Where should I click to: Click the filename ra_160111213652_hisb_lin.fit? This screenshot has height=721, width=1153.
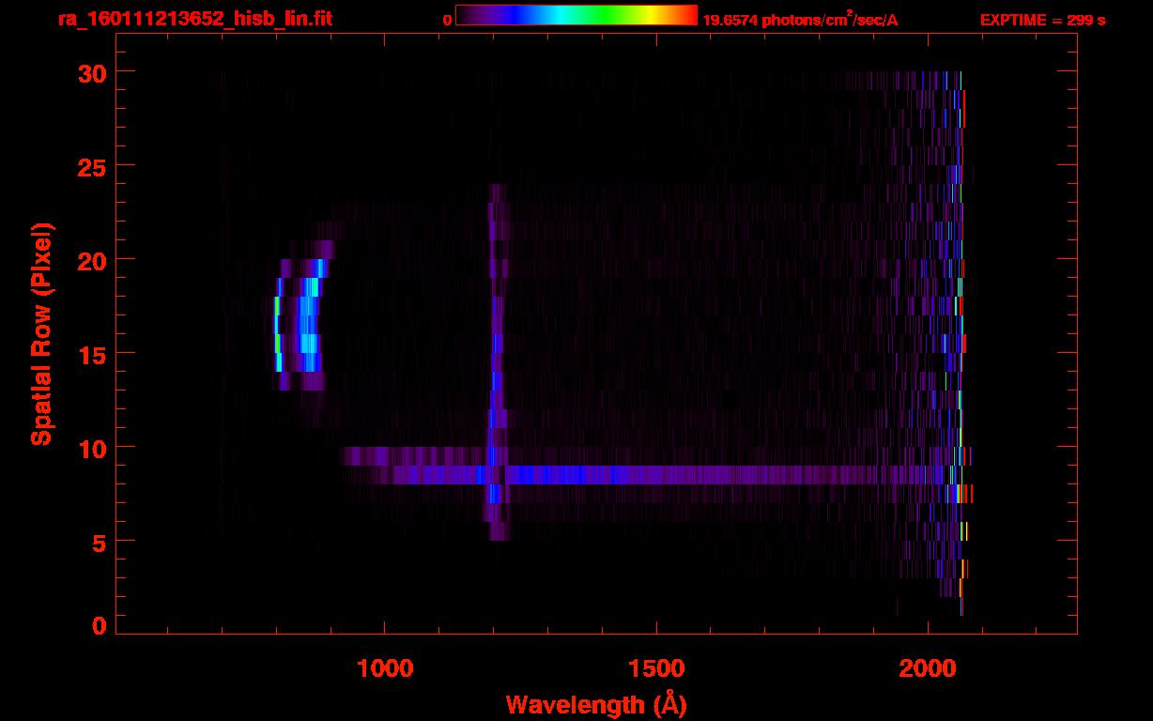(195, 19)
